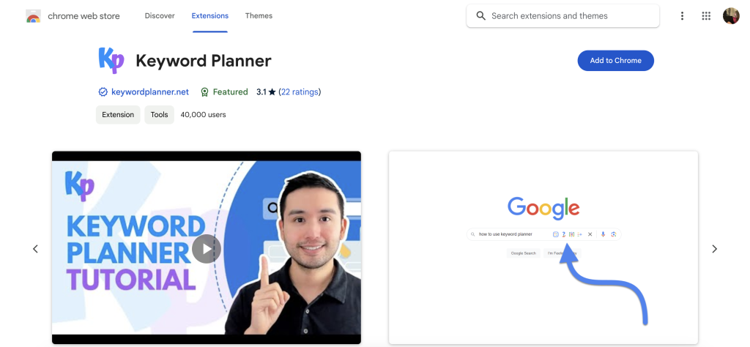Click the Add to Chrome button

[x=615, y=61]
